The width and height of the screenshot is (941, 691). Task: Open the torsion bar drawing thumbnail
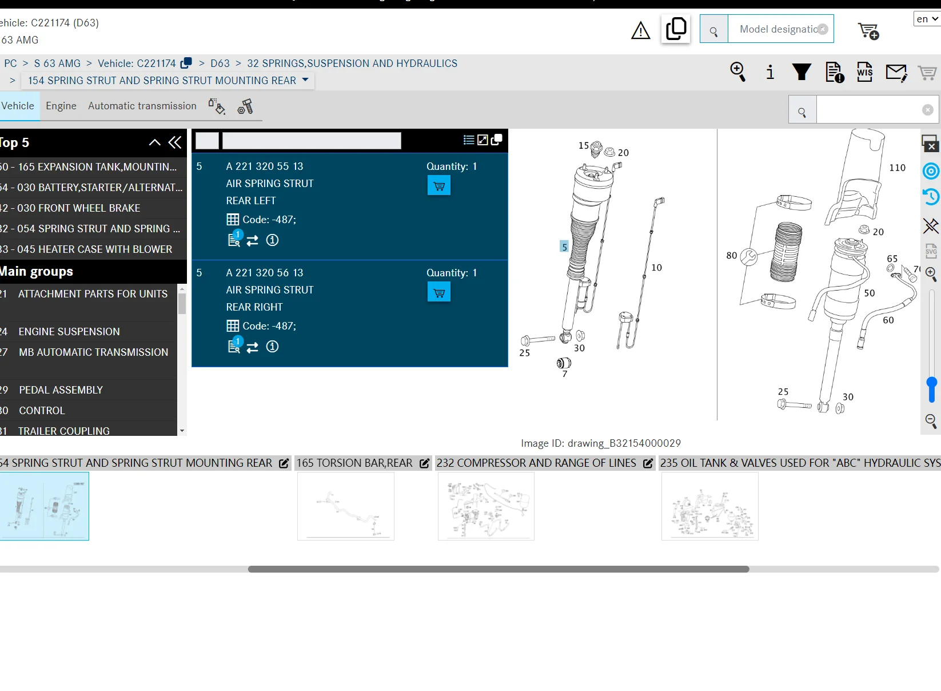pyautogui.click(x=346, y=506)
